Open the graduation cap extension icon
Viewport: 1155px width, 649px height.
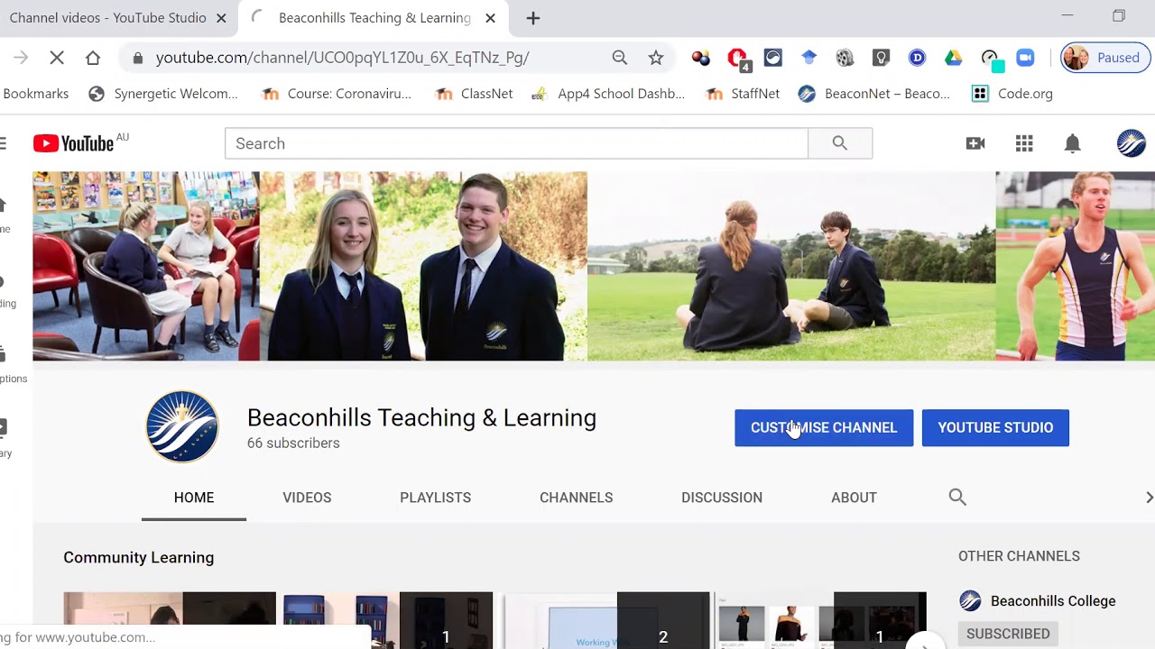coord(808,58)
